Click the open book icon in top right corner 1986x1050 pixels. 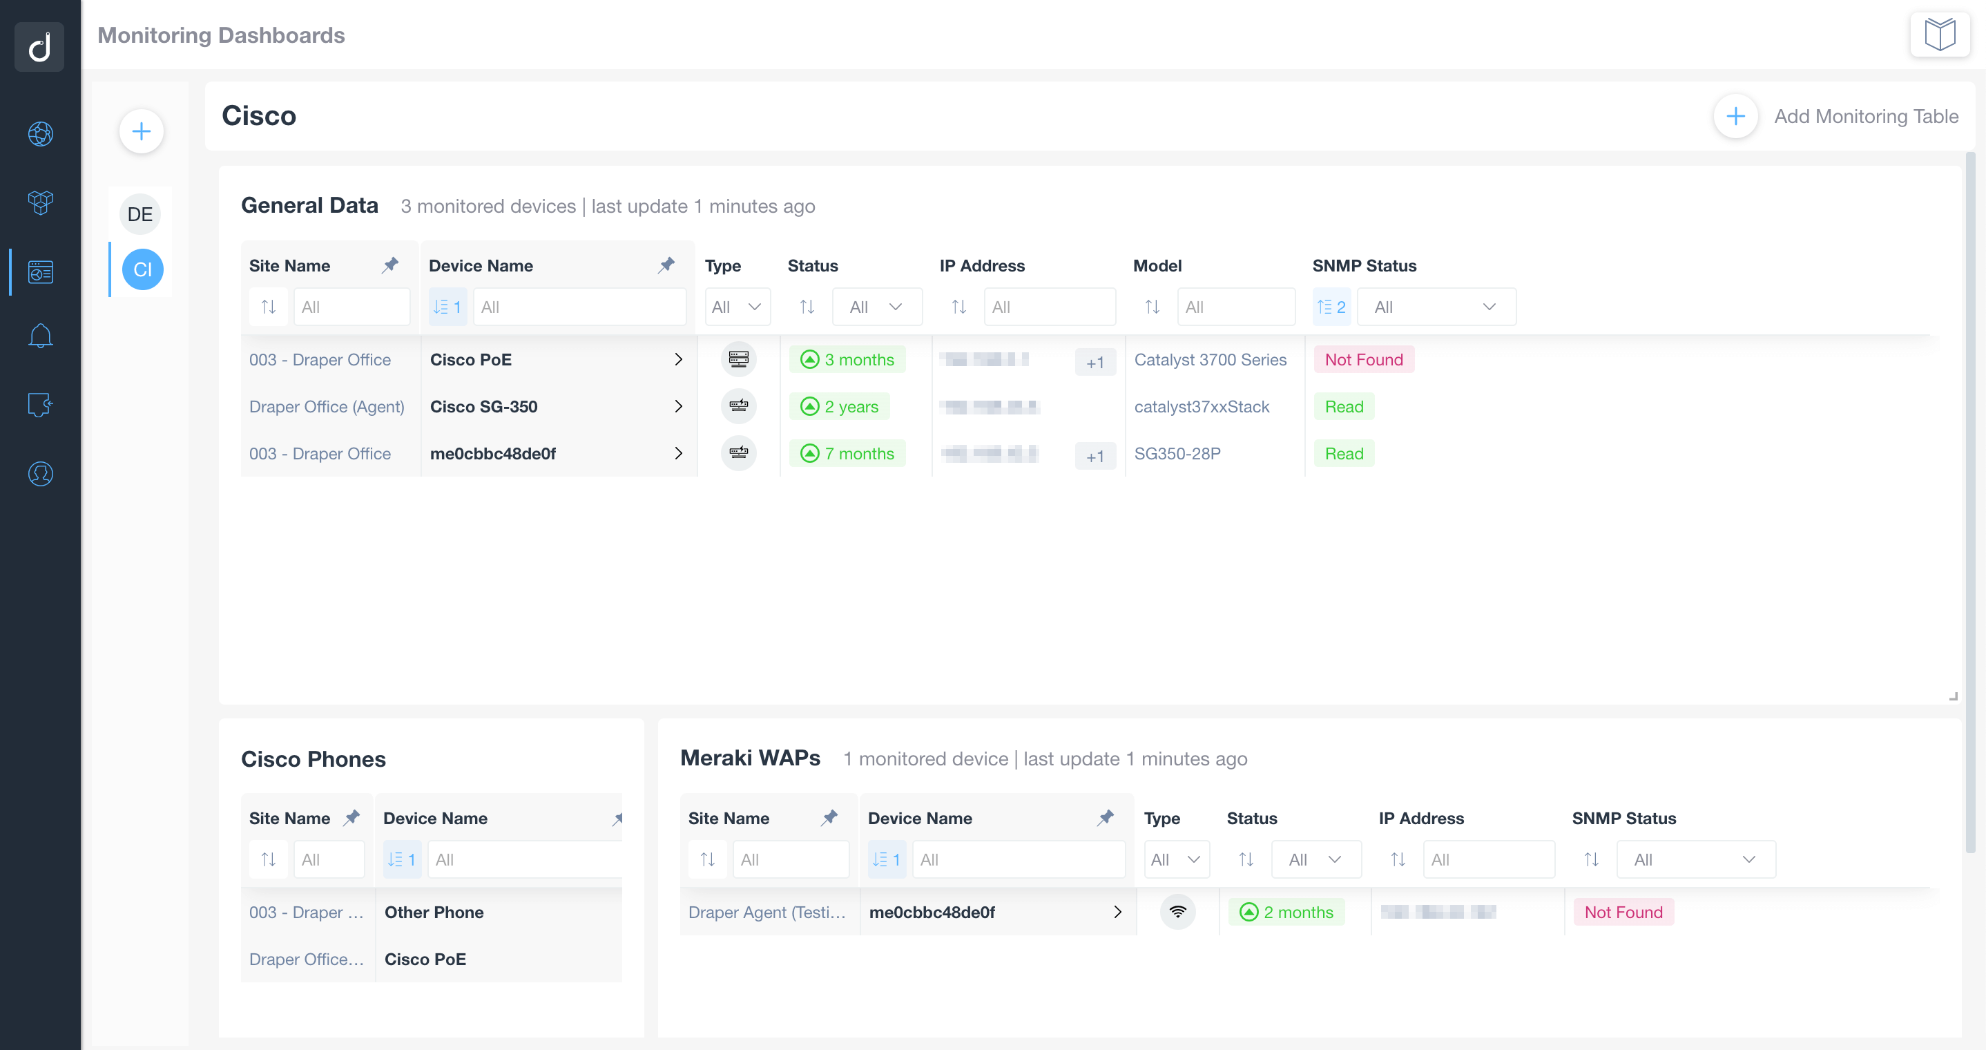coord(1939,37)
